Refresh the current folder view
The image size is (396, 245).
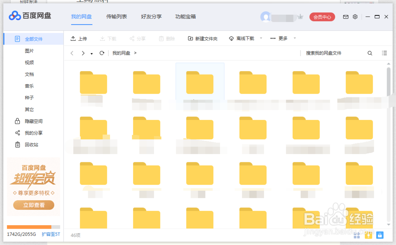click(x=102, y=53)
